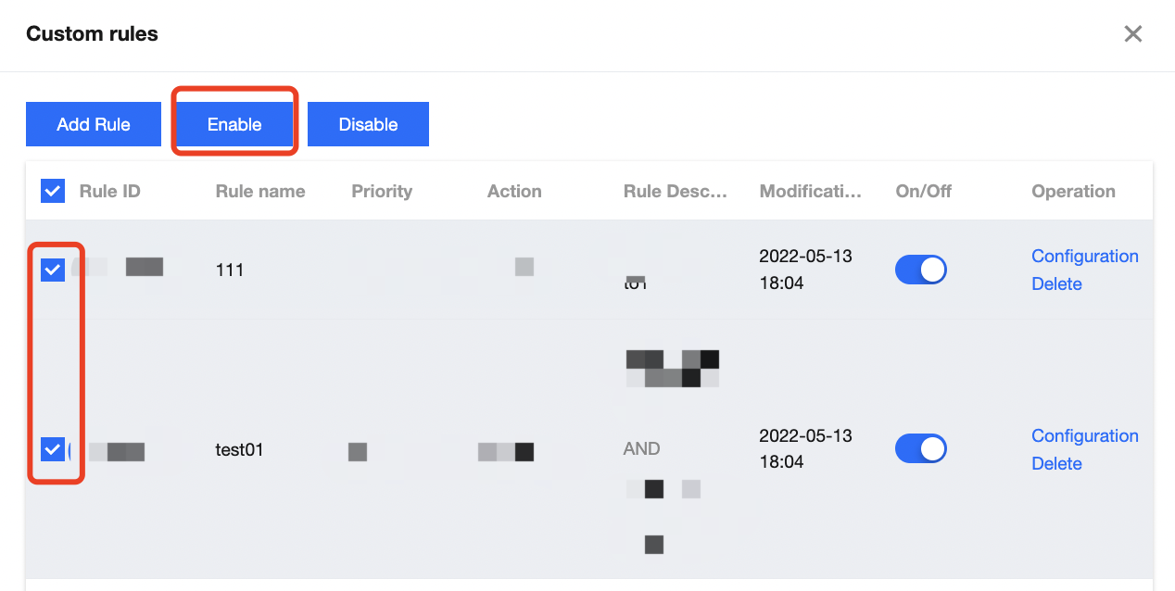Uncheck the checkbox for rule 111

click(x=53, y=270)
